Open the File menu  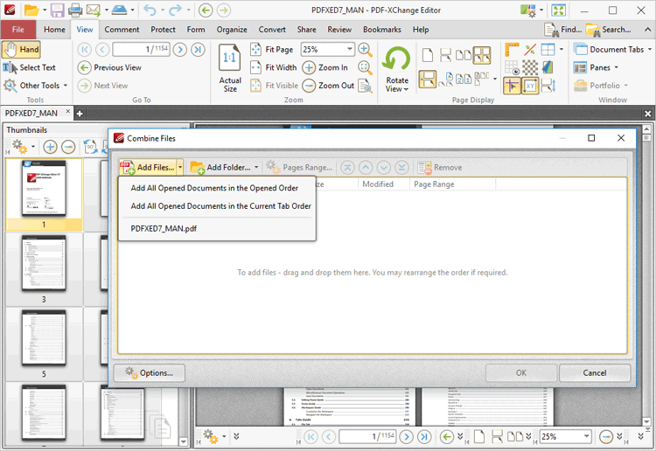coord(18,30)
